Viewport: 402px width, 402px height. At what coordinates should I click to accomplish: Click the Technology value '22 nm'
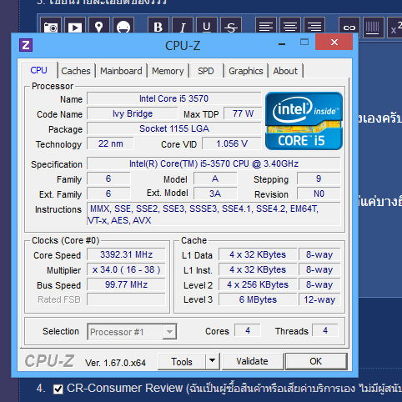(110, 143)
